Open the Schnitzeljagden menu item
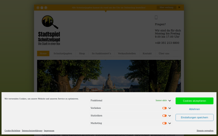Viewport: 218px width, 136px height. click(x=63, y=53)
